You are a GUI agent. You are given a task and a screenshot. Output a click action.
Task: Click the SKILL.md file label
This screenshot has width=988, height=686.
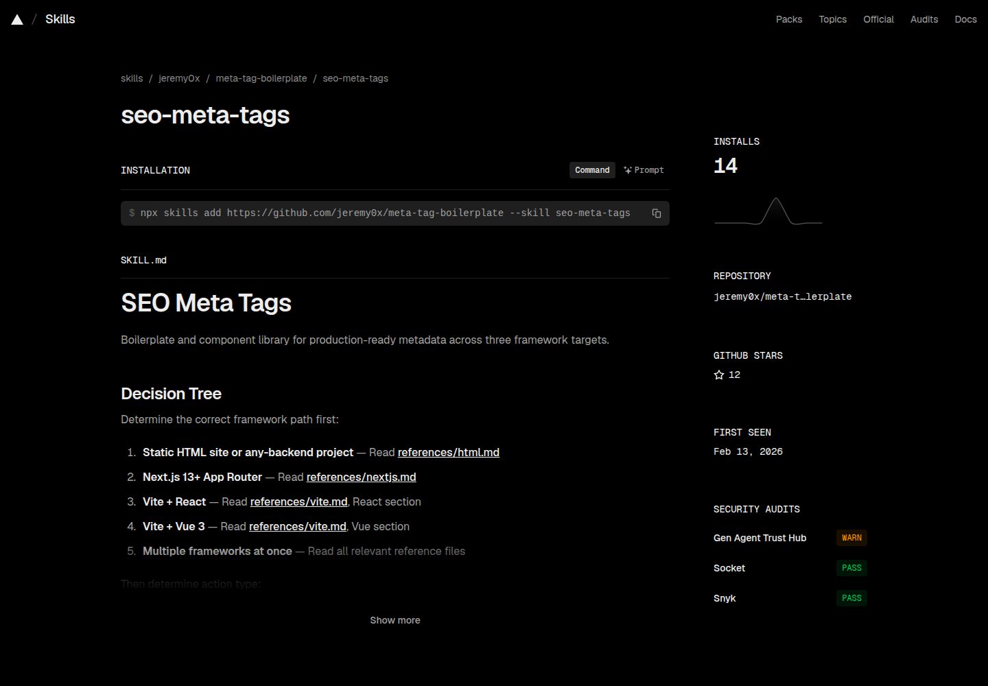(x=143, y=261)
